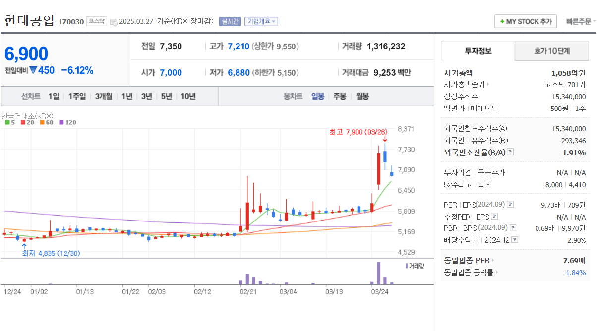Select red 20-day moving average legend

[x=27, y=122]
